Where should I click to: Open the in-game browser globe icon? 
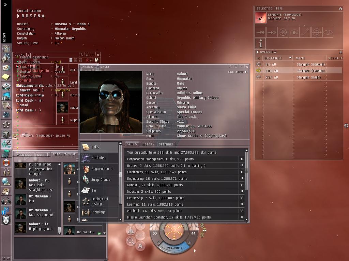click(x=6, y=181)
